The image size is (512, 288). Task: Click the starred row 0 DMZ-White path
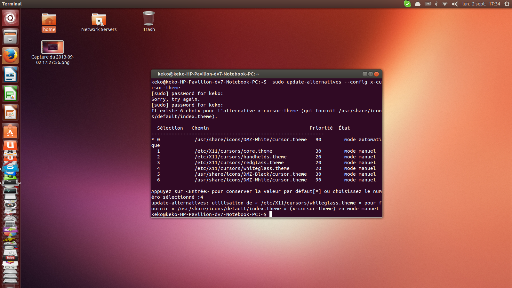[251, 140]
